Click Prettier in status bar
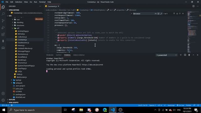The width and height of the screenshot is (201, 113). point(188,105)
